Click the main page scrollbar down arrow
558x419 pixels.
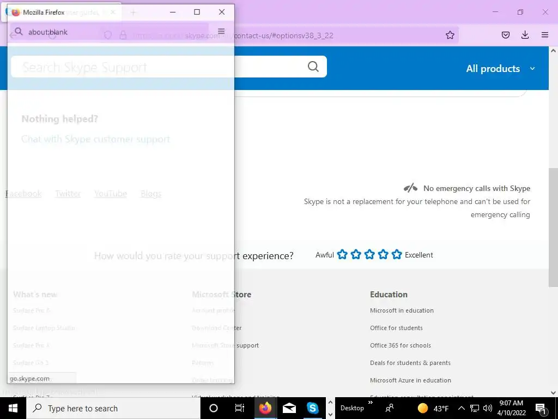(x=553, y=393)
